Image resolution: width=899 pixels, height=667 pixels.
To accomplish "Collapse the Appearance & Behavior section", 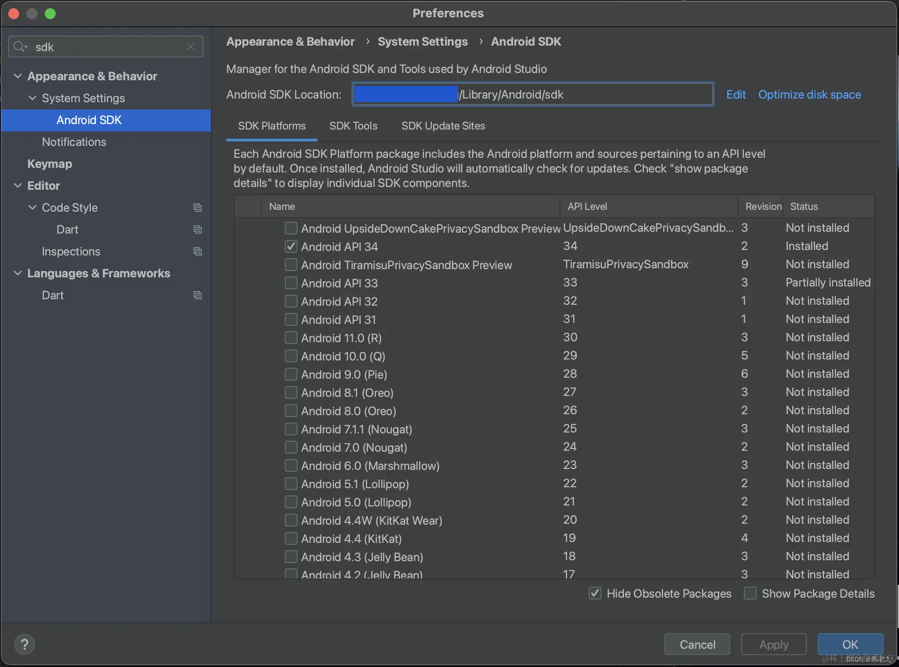I will [x=18, y=76].
